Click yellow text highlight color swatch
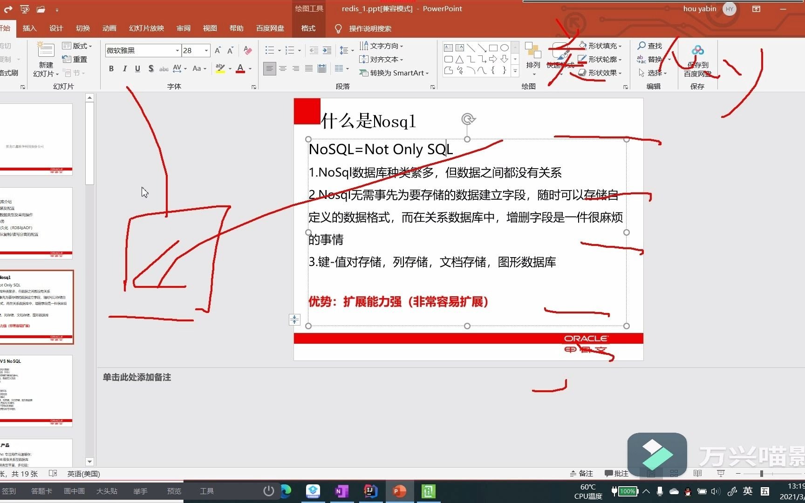 coord(220,69)
